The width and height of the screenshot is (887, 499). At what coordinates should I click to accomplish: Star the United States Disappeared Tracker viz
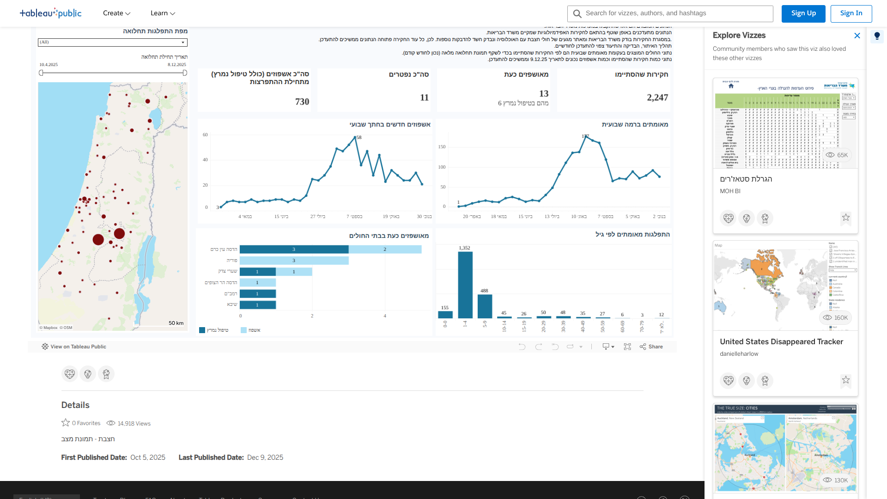[845, 380]
